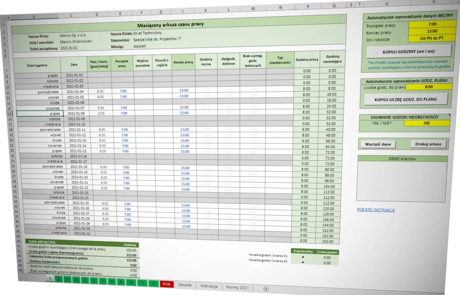
Task: Select the green sheet tab 12
Action: [153, 283]
